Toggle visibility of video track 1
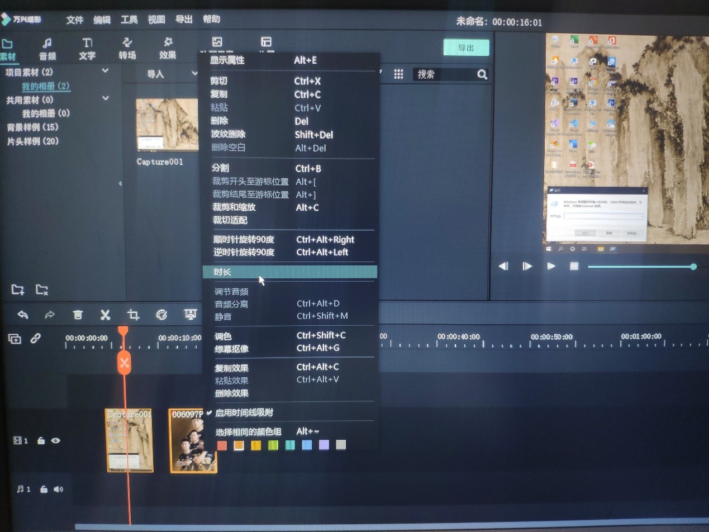 pyautogui.click(x=55, y=441)
